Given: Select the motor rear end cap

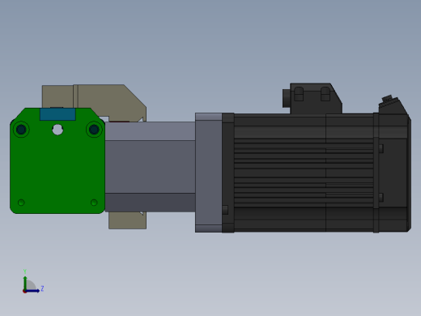Looking at the screenshot, I should [394, 173].
